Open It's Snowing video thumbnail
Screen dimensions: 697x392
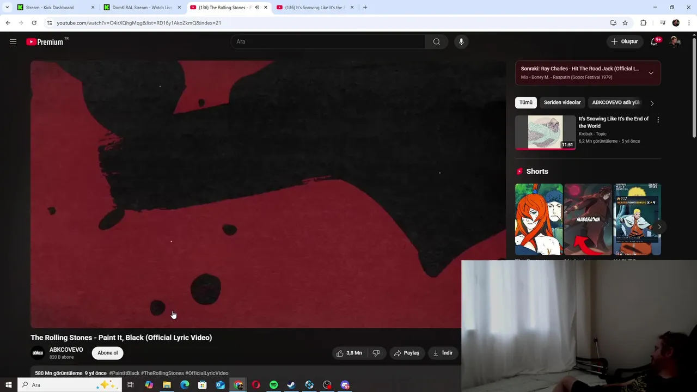pyautogui.click(x=545, y=132)
